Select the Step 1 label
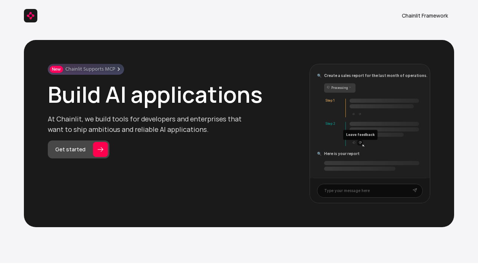This screenshot has height=269, width=478. pos(330,101)
